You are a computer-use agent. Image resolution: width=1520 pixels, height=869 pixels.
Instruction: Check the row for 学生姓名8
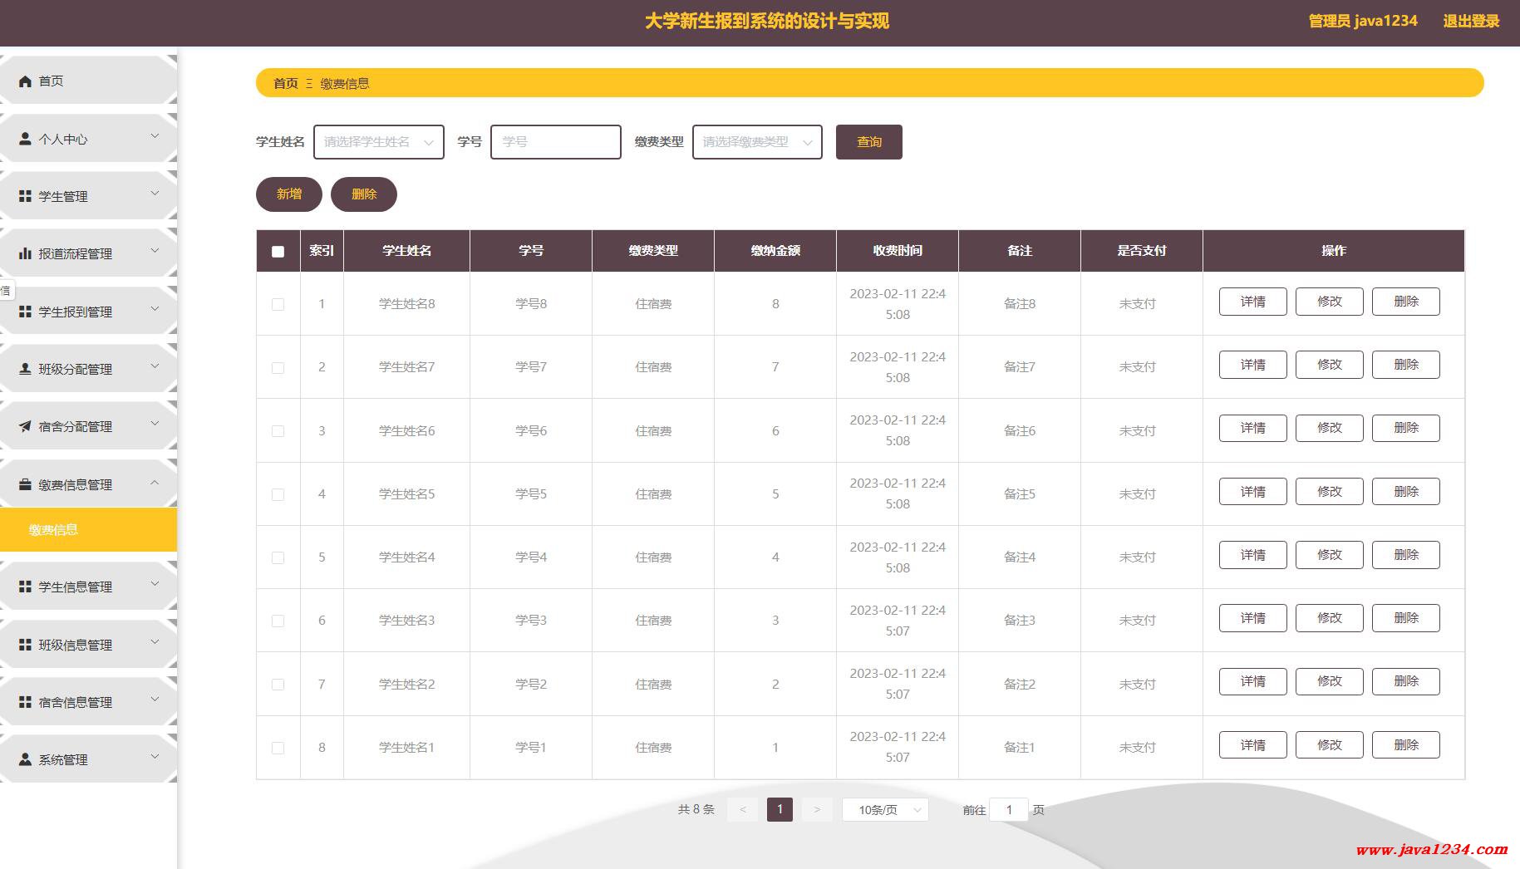click(x=278, y=304)
